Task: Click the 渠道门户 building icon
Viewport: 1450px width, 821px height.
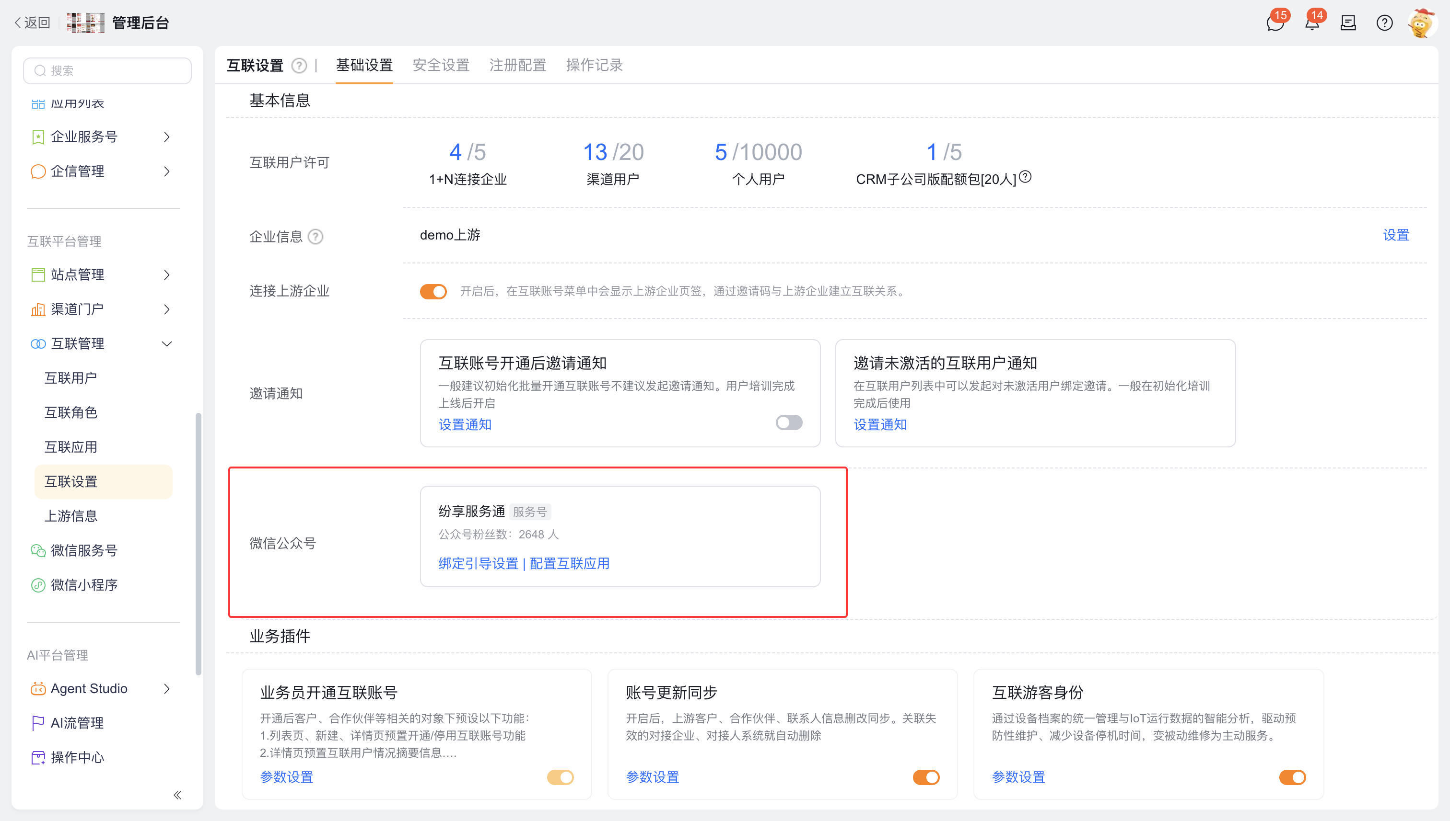Action: (x=38, y=309)
